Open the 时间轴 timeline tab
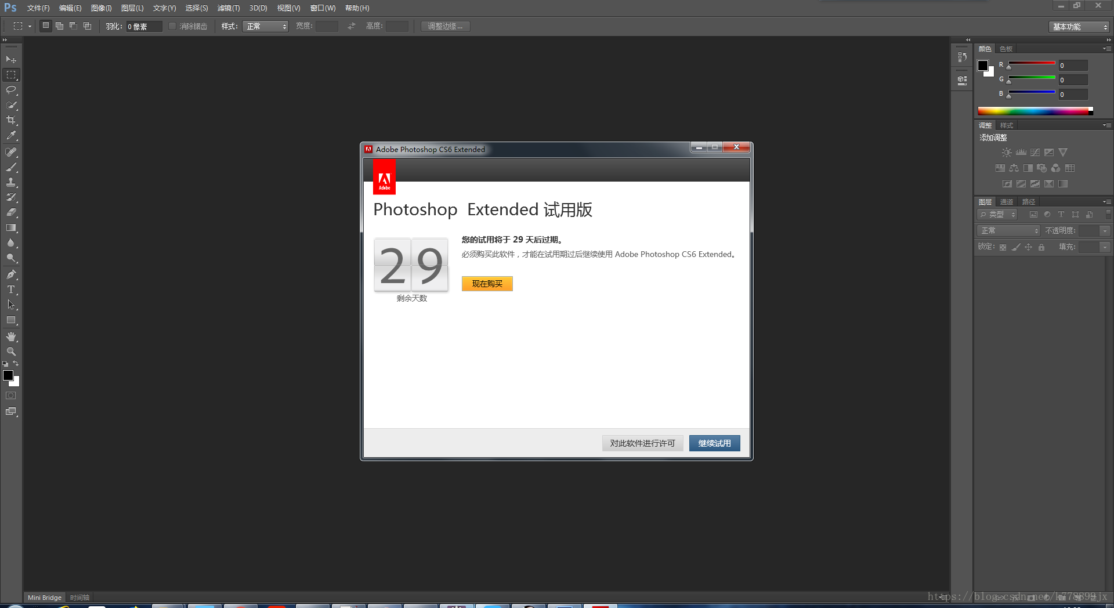This screenshot has height=608, width=1114. (x=79, y=598)
